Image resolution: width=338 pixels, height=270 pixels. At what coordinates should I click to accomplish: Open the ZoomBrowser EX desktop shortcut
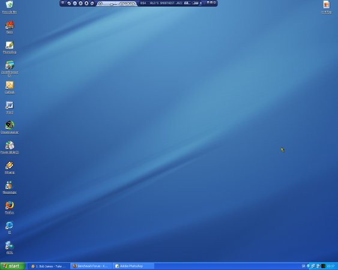point(10,68)
